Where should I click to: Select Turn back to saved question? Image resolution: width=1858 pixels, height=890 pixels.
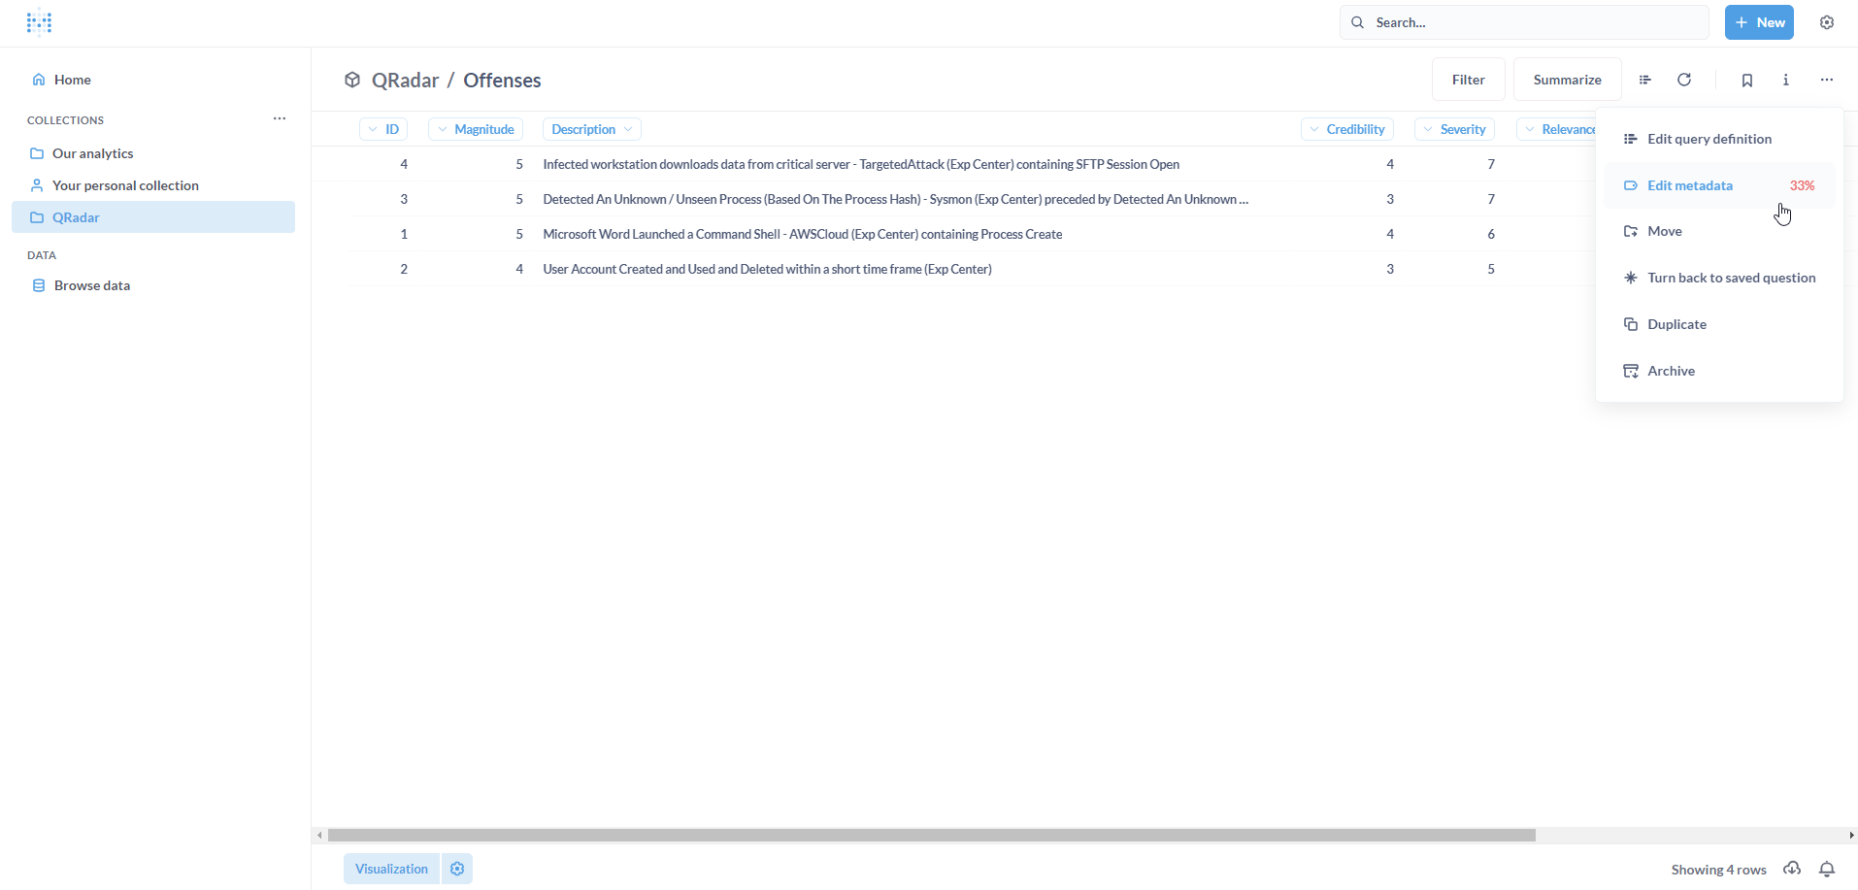click(x=1719, y=278)
